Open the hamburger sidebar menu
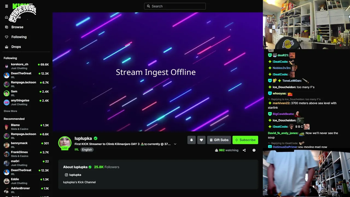The height and width of the screenshot is (197, 350). click(7, 6)
